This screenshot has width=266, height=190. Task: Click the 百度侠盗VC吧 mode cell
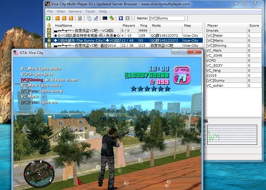click(166, 45)
